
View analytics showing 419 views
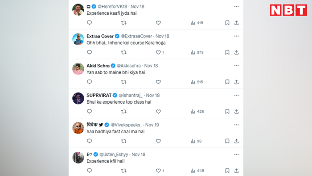tap(197, 23)
